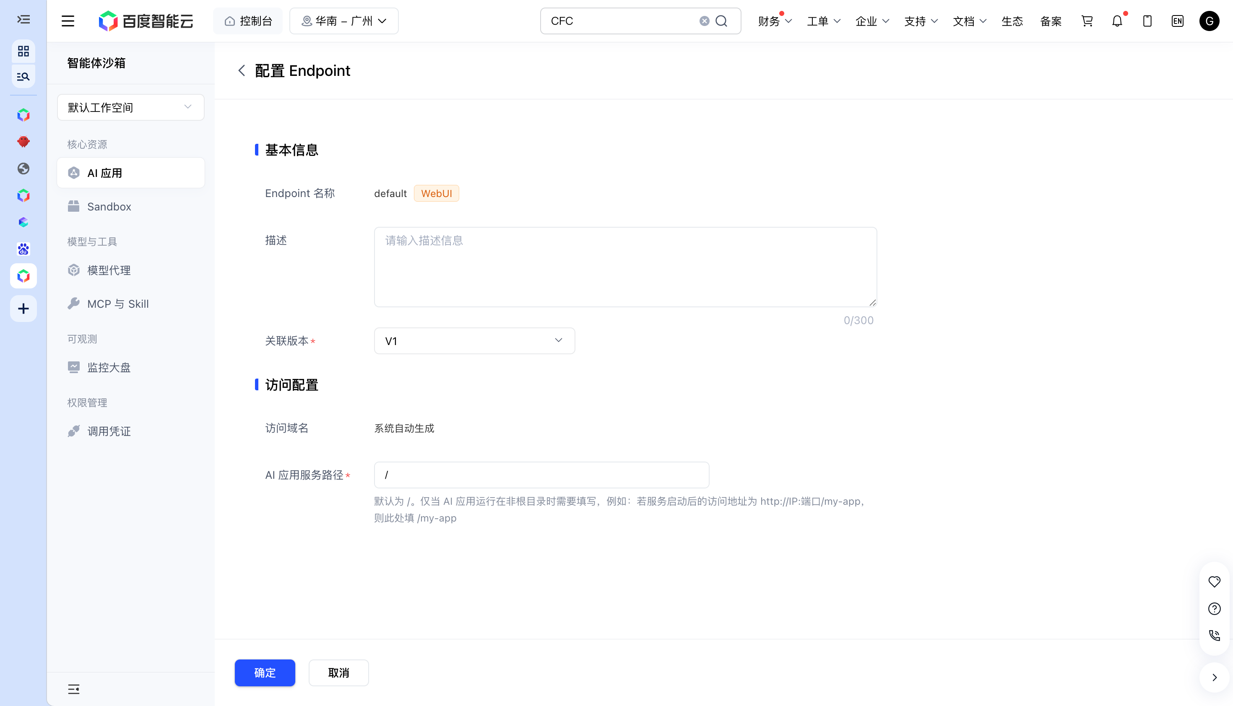Expand the 默认工作空间 workspace dropdown
This screenshot has width=1233, height=706.
tap(130, 107)
